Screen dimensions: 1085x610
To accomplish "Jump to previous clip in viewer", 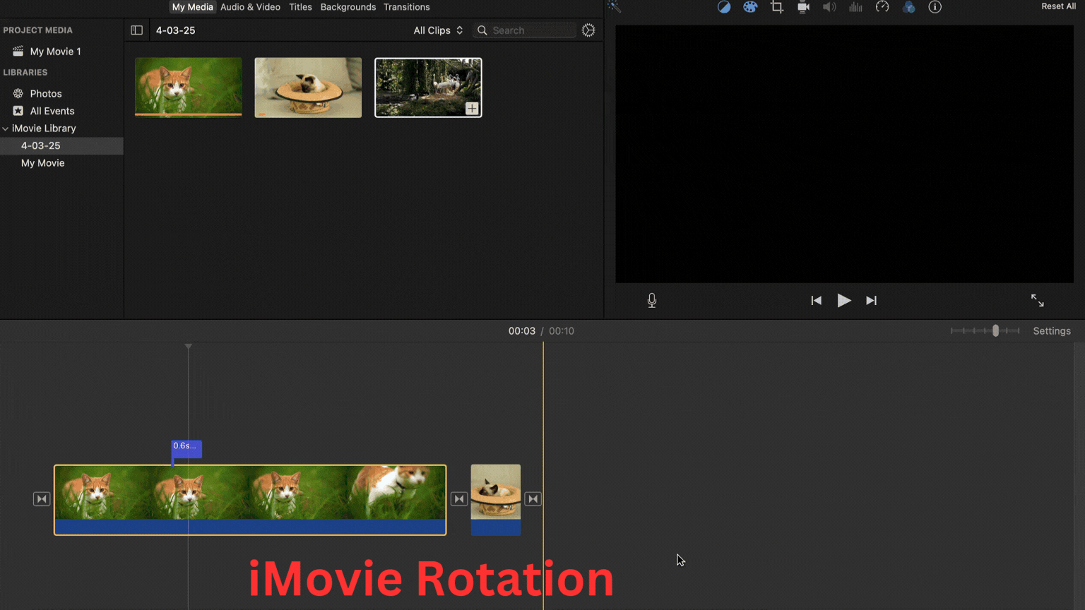I will 817,301.
